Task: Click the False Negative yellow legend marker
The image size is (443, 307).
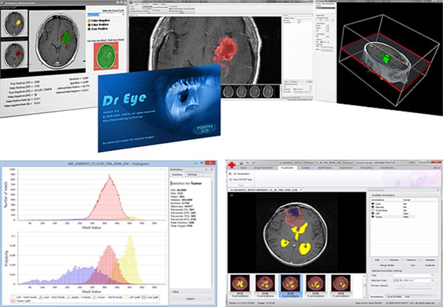Action: pos(89,21)
